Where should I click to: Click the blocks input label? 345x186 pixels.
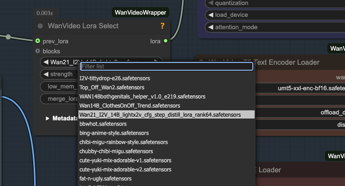pyautogui.click(x=51, y=51)
